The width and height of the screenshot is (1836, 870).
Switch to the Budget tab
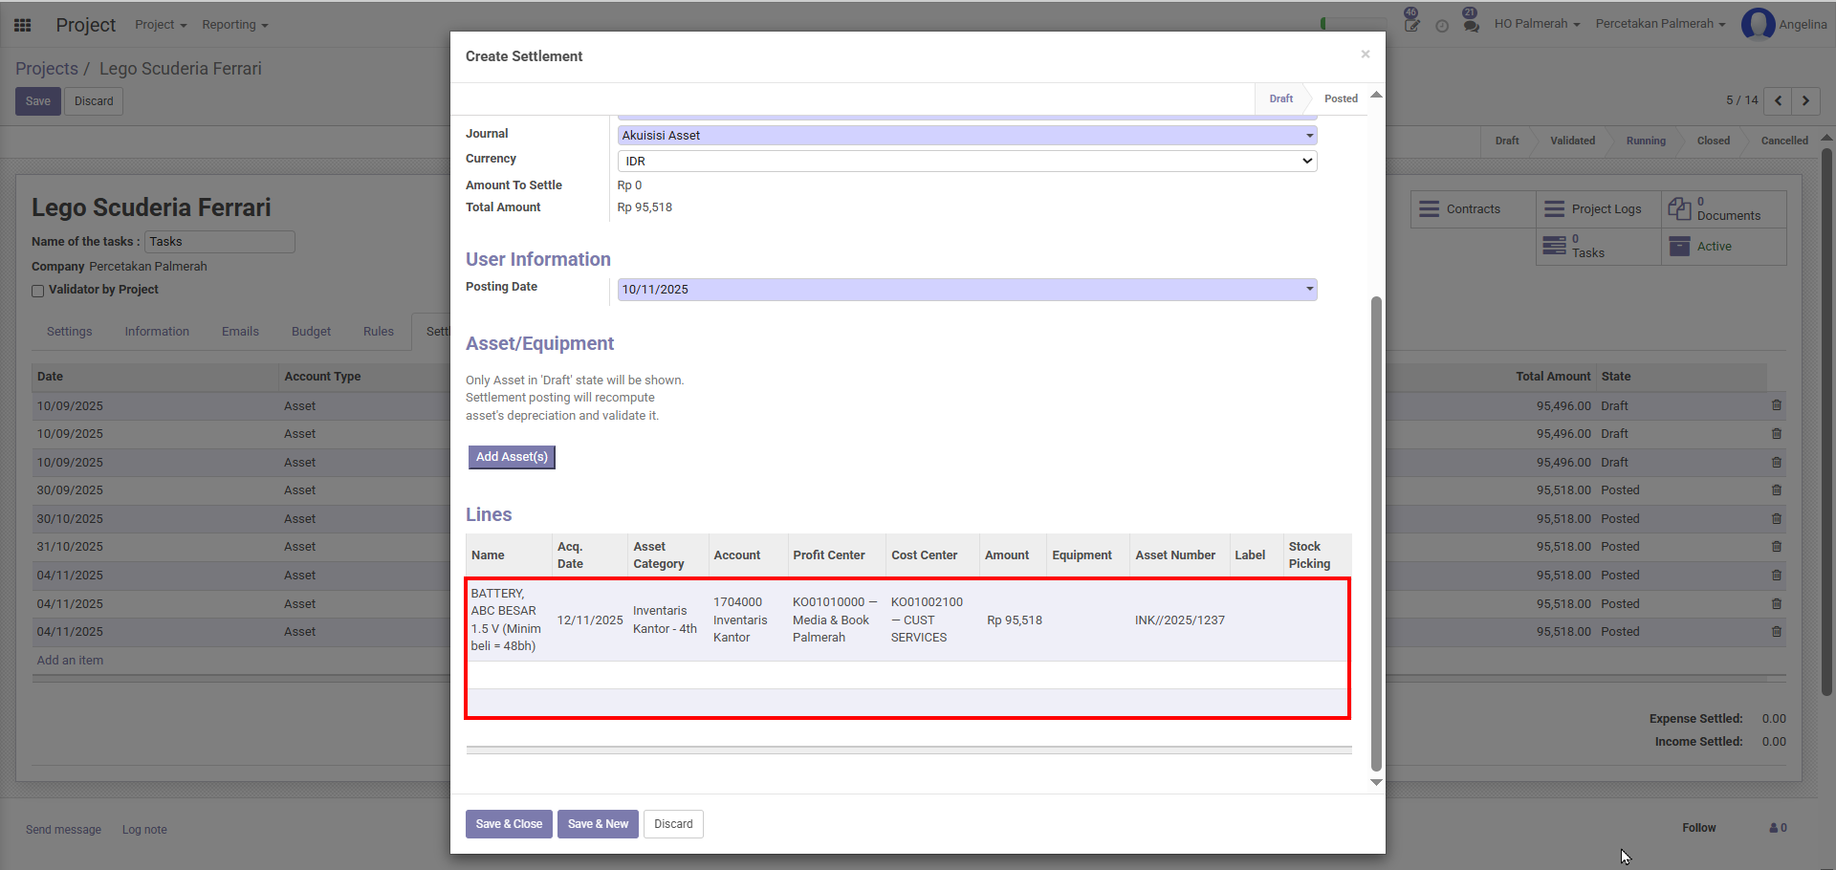tap(311, 332)
